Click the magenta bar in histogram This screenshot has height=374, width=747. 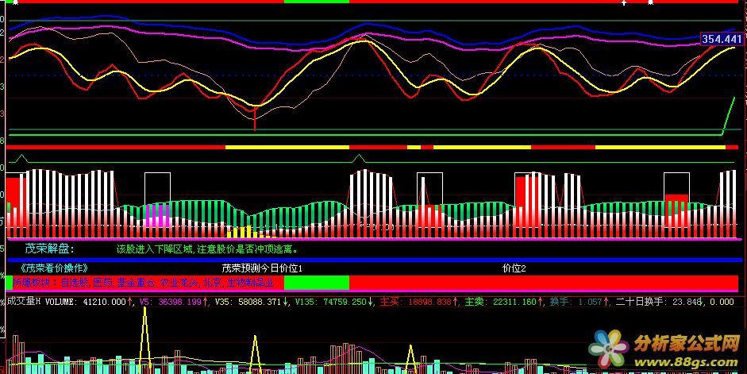pos(157,215)
